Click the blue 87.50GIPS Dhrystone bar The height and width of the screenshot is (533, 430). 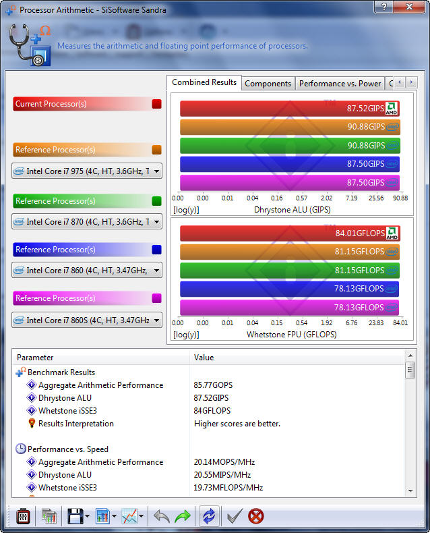(x=290, y=164)
